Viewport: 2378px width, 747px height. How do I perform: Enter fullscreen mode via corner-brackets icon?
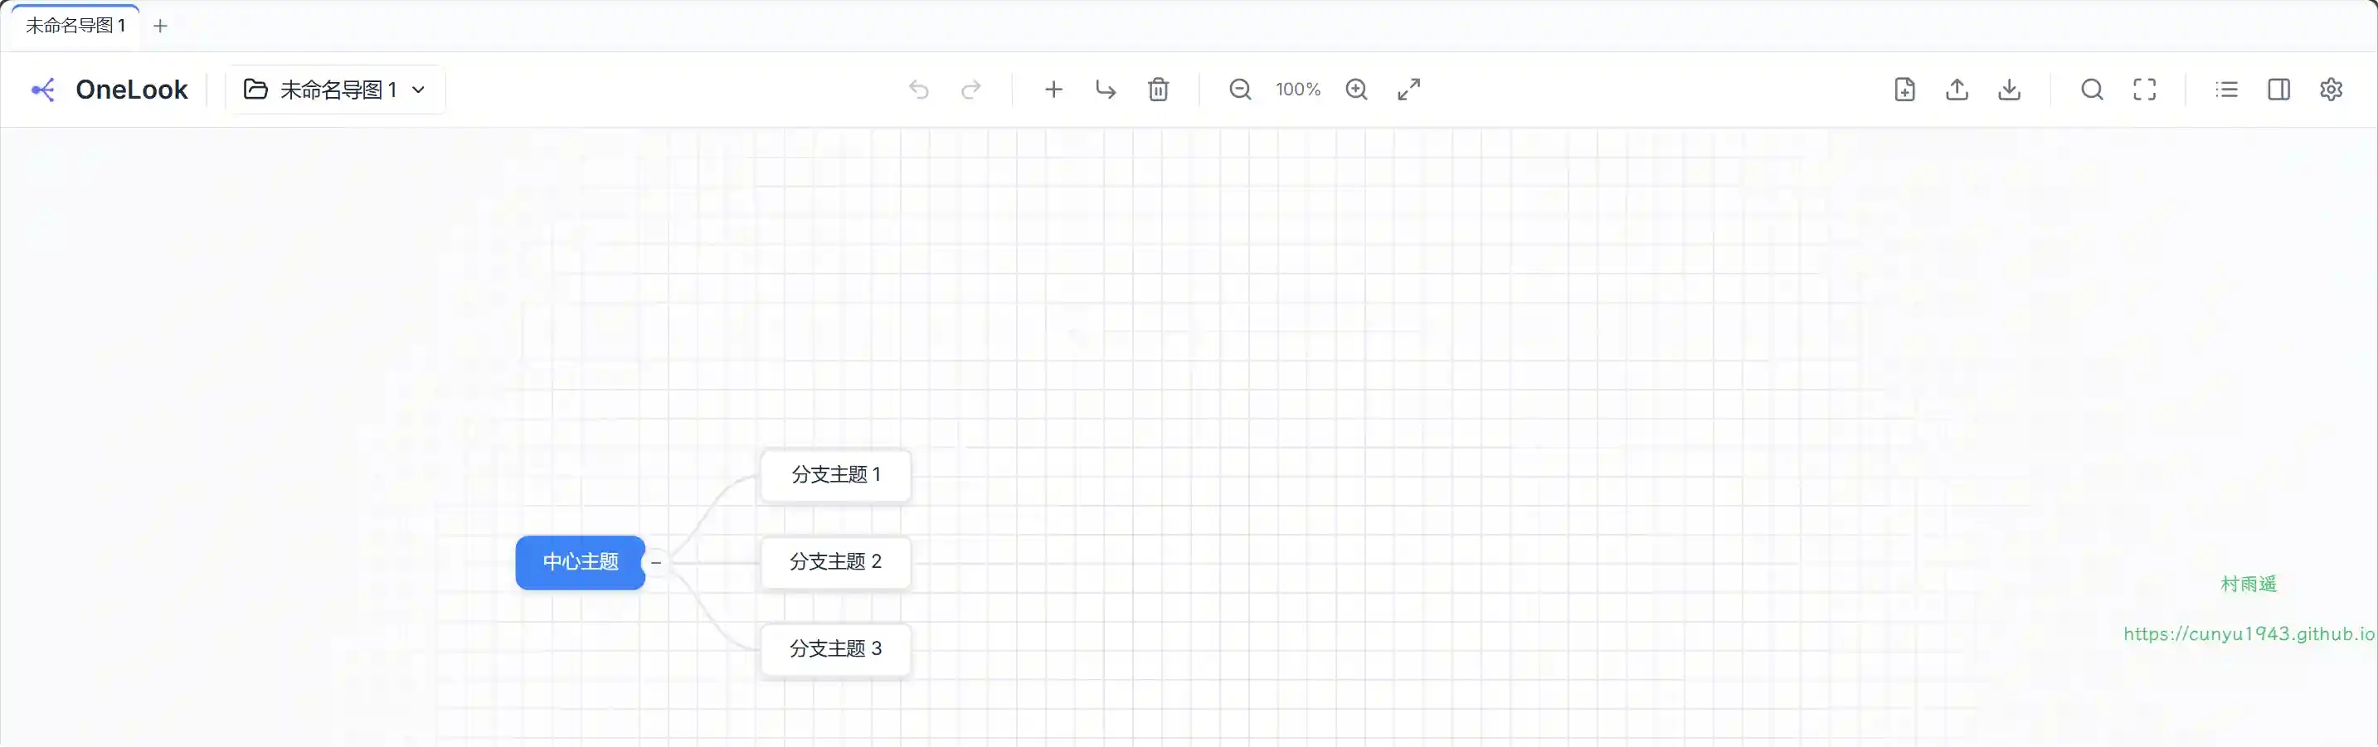tap(2144, 90)
